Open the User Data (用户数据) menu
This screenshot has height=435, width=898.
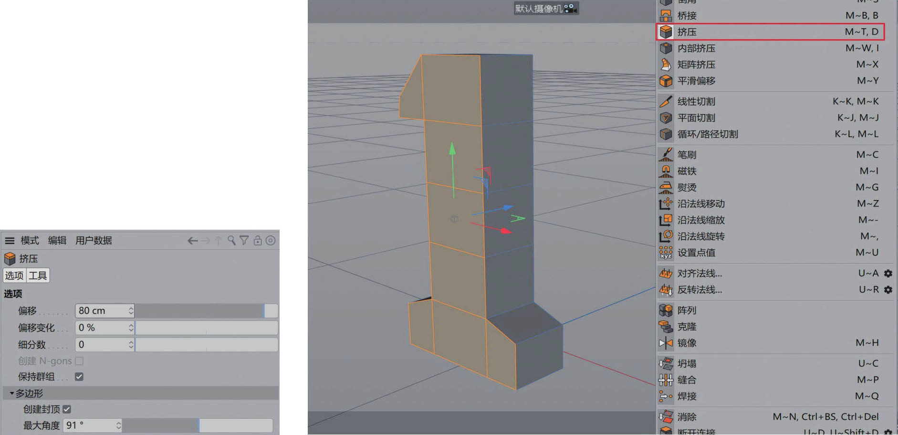pos(94,241)
